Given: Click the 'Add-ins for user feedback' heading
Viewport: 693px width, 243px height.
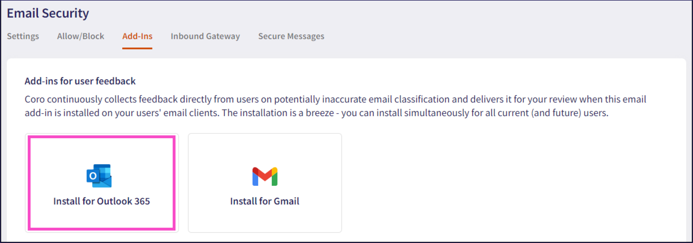Looking at the screenshot, I should pyautogui.click(x=80, y=81).
